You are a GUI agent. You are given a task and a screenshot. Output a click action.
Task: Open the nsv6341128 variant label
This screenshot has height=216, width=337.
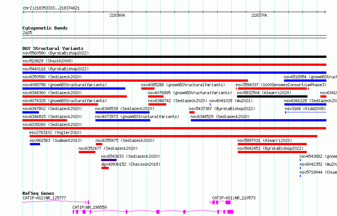[x=310, y=101]
